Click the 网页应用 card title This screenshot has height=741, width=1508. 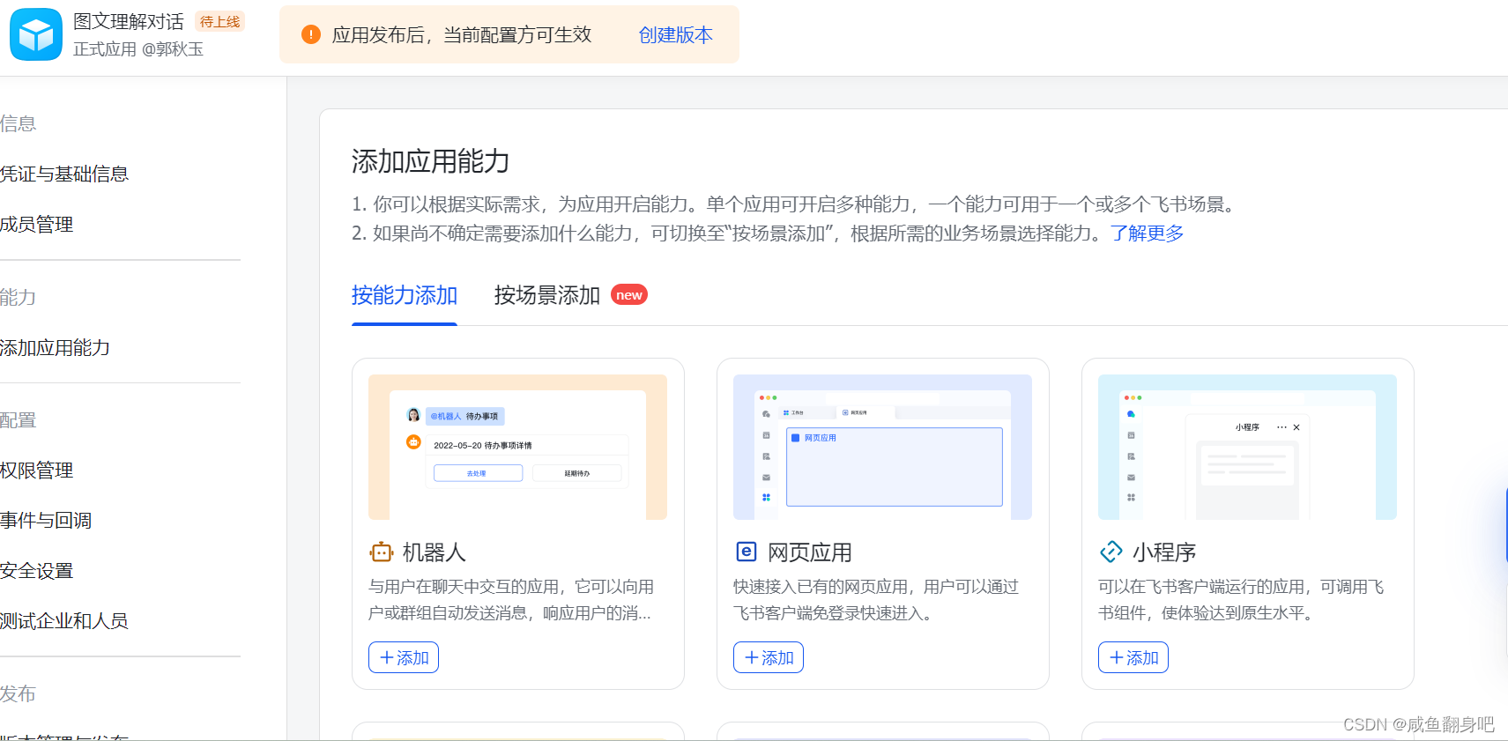[810, 552]
